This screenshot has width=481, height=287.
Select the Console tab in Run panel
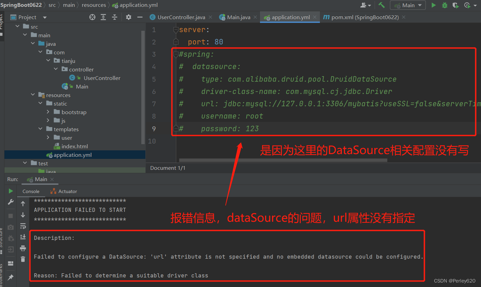[31, 191]
